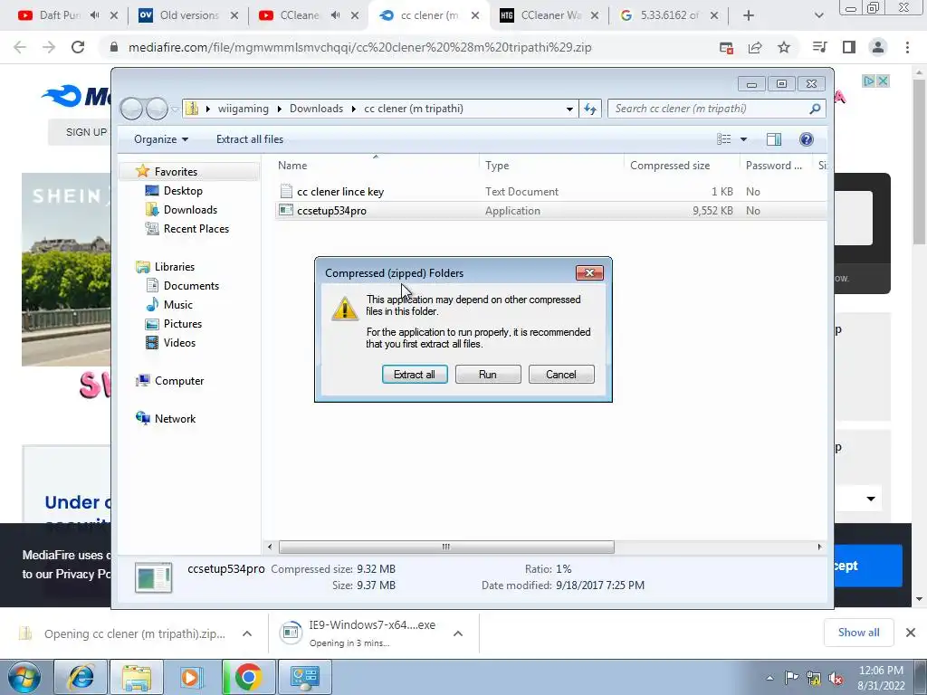Open Windows Media Player from taskbar
Image resolution: width=927 pixels, height=695 pixels.
pos(191,677)
